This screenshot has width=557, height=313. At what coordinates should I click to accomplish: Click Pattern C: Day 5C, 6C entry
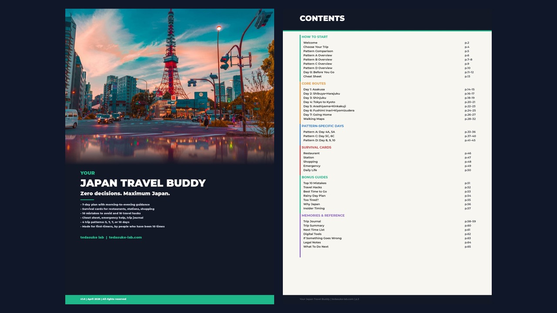(319, 136)
